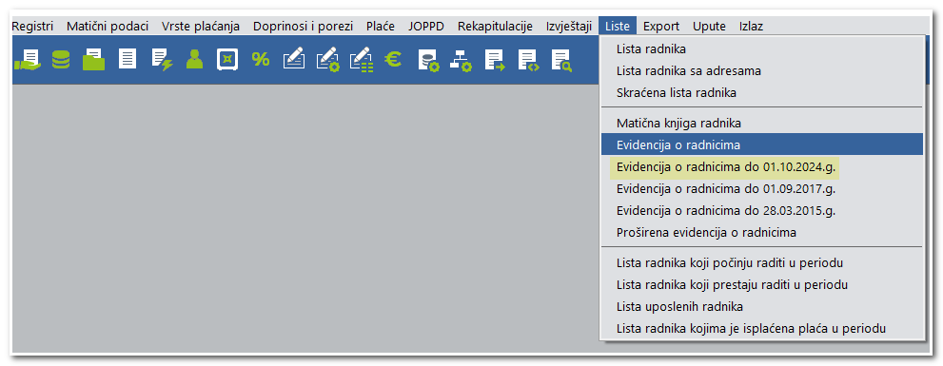This screenshot has width=943, height=366.
Task: Close the open Liste menu
Action: [x=618, y=26]
